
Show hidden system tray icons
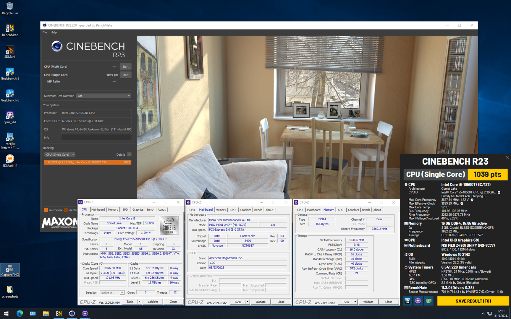pos(483,313)
